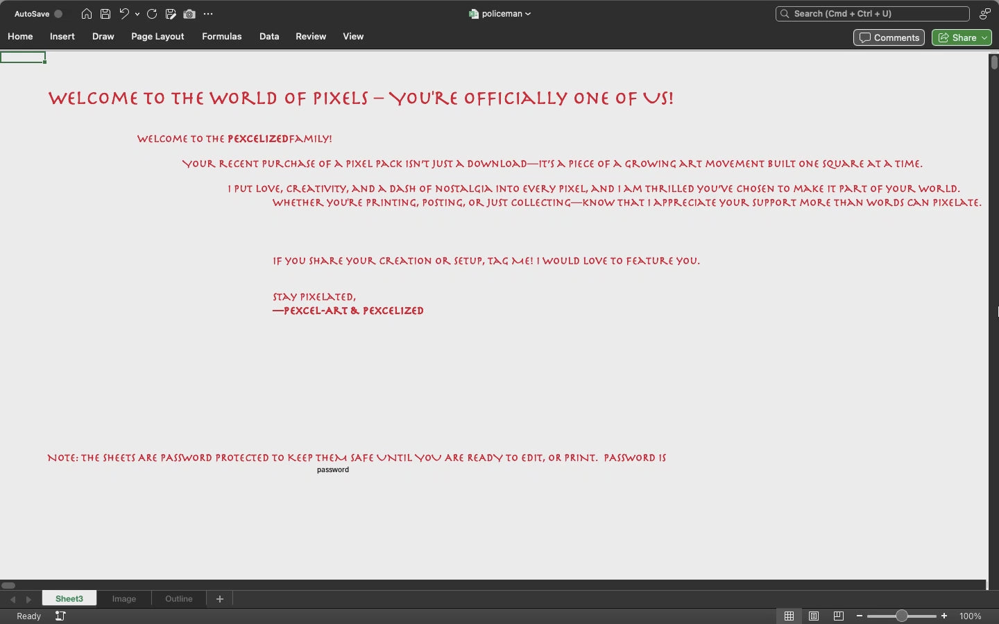The image size is (999, 624).
Task: Open the Comments pane
Action: (x=889, y=37)
